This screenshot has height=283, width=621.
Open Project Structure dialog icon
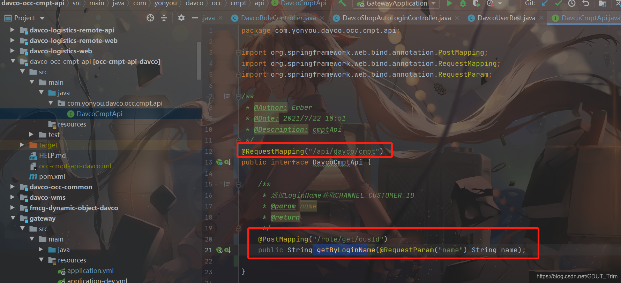tap(603, 4)
